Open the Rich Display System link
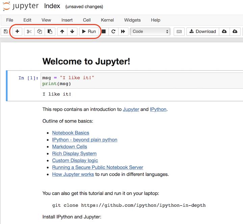The width and height of the screenshot is (243, 224). click(x=74, y=154)
